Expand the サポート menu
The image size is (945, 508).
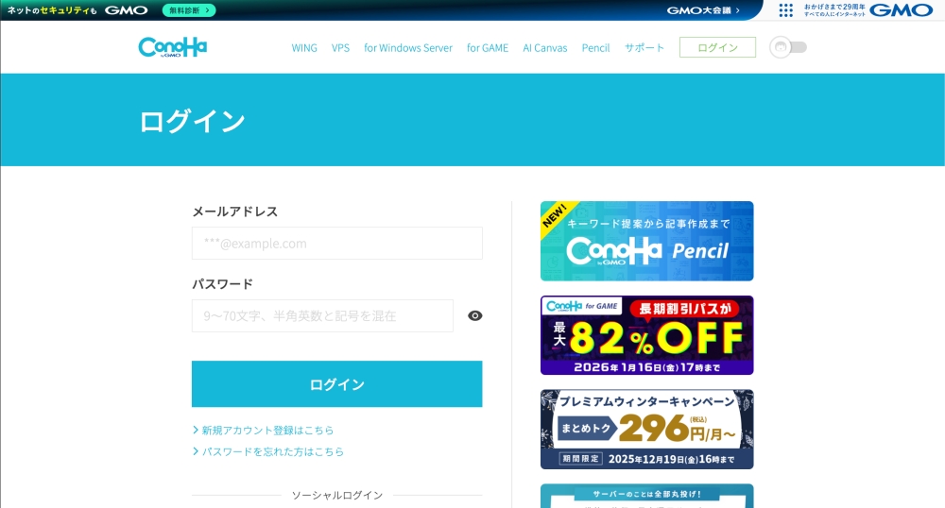[644, 48]
